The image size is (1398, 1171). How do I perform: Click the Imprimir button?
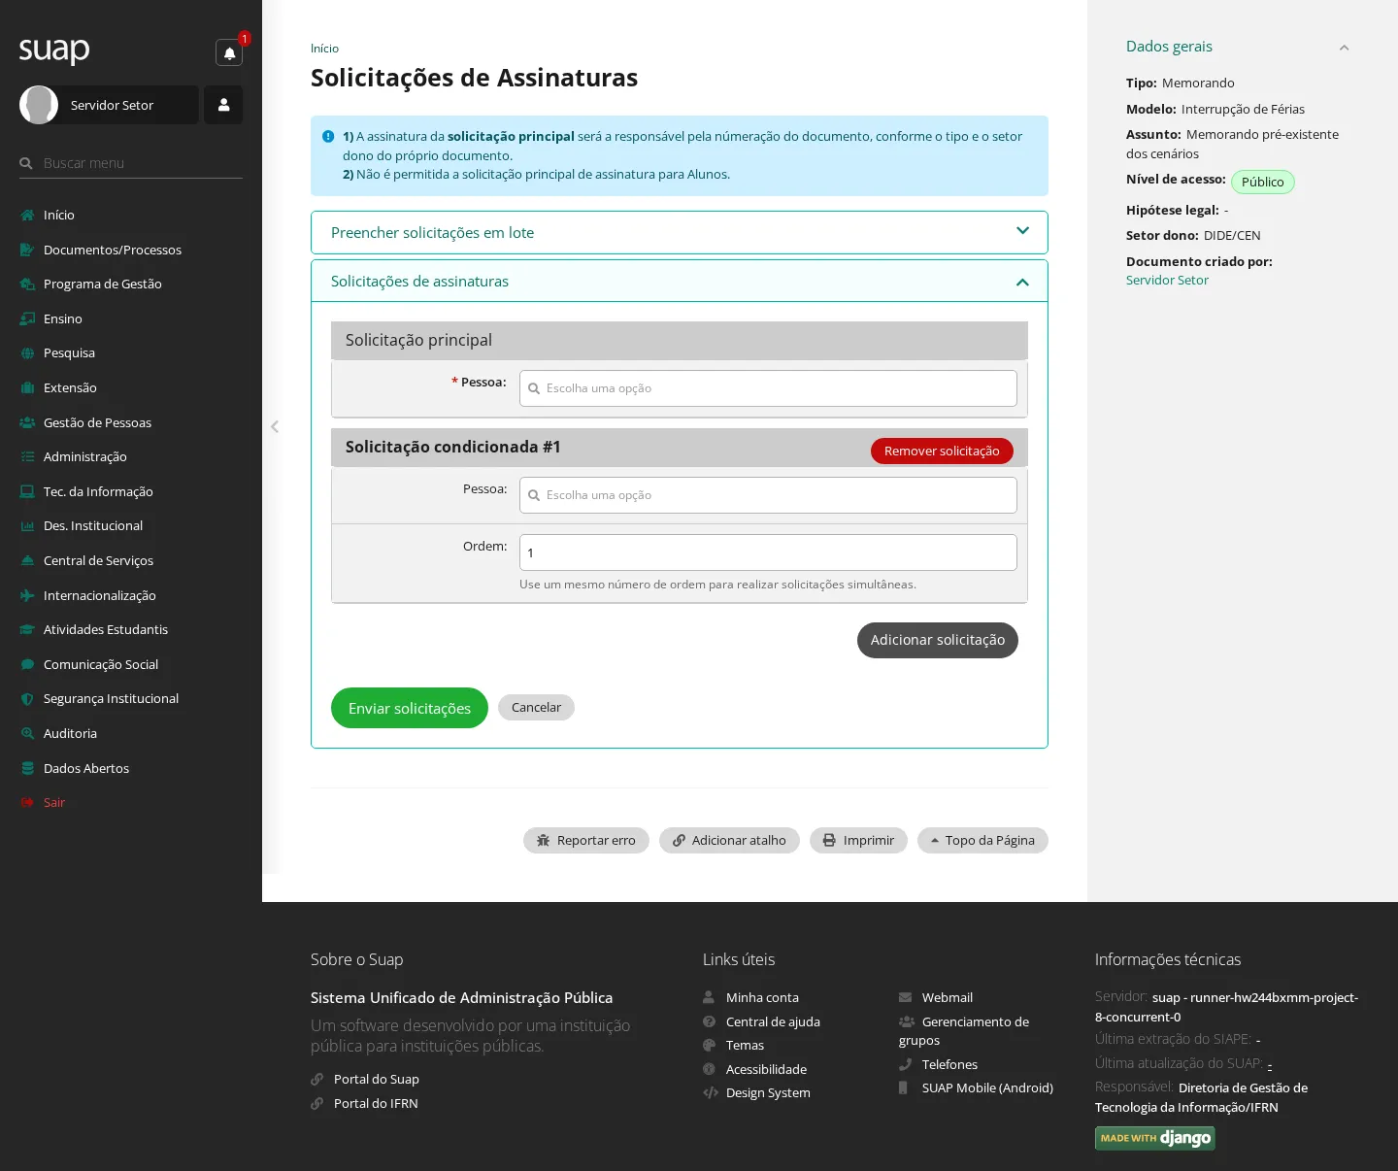[858, 841]
